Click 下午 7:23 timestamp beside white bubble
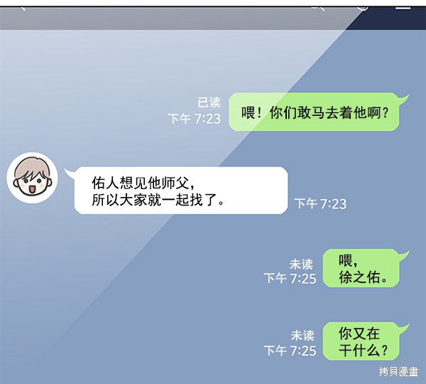426x384 pixels. (x=321, y=203)
